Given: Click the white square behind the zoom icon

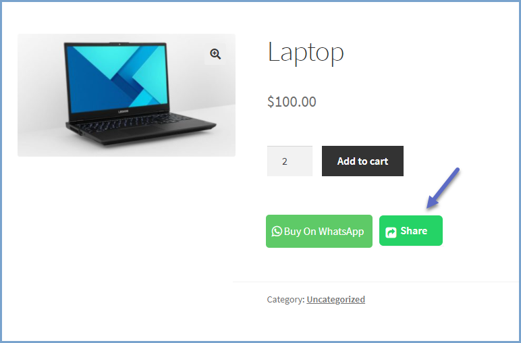Looking at the screenshot, I should [x=215, y=54].
